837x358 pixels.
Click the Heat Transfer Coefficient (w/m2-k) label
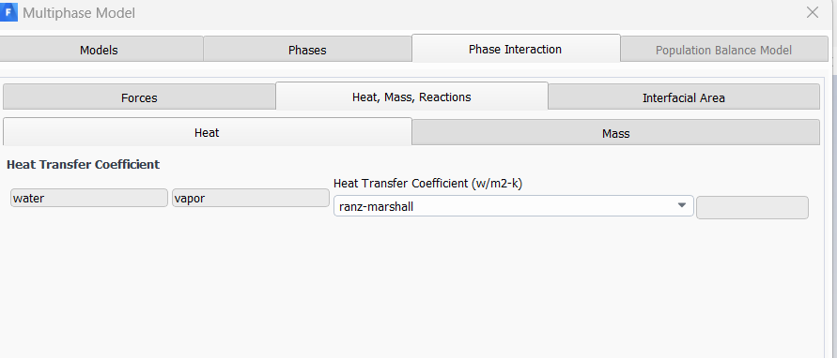[x=428, y=184]
